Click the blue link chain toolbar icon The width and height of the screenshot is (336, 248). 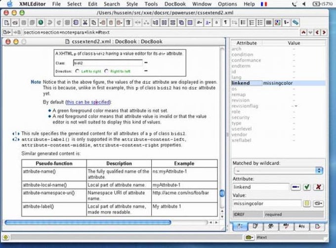295,23
